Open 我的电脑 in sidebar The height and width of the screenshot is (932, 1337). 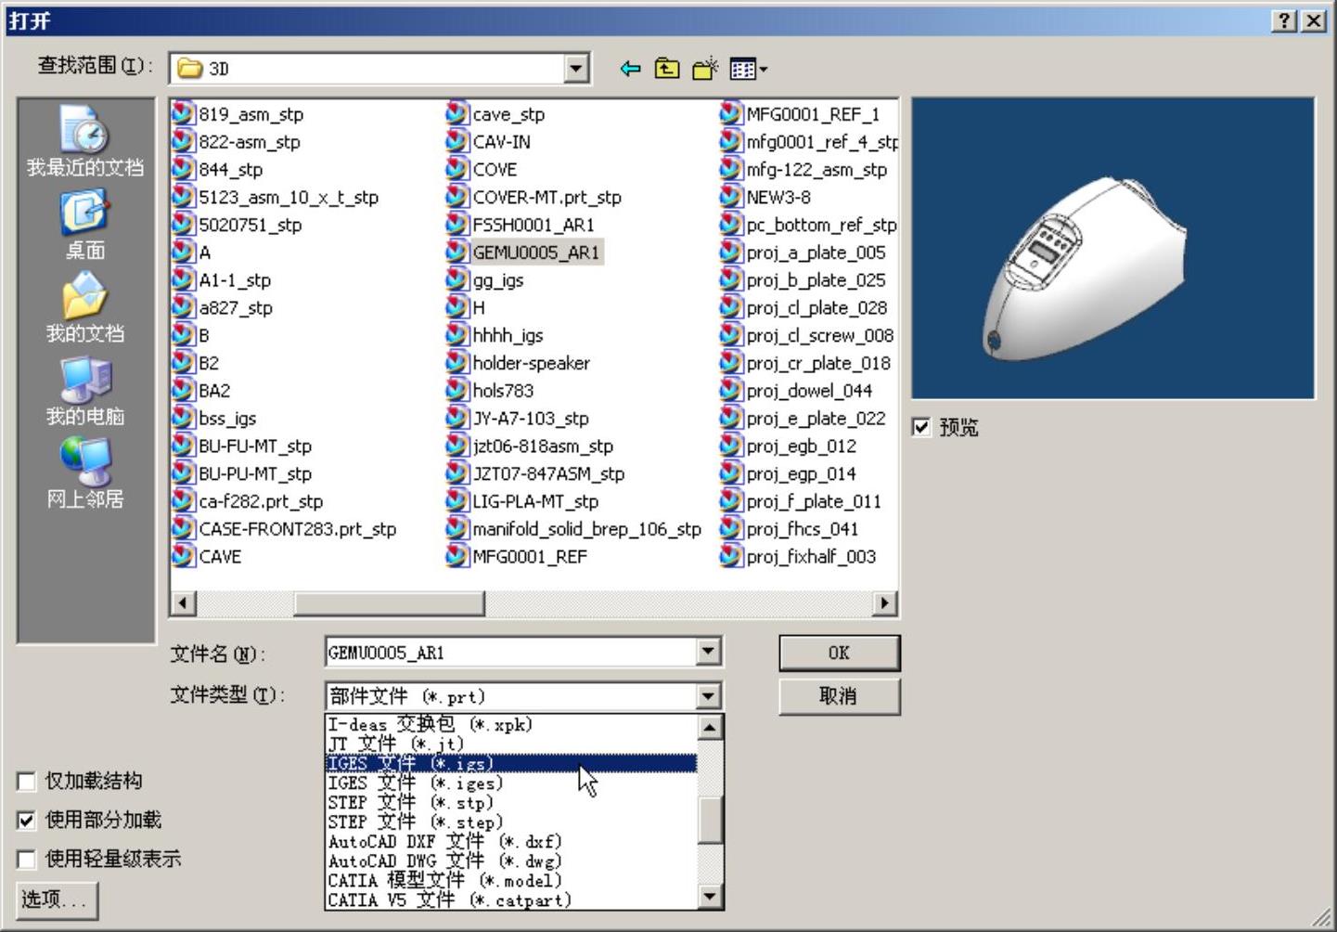tap(85, 391)
